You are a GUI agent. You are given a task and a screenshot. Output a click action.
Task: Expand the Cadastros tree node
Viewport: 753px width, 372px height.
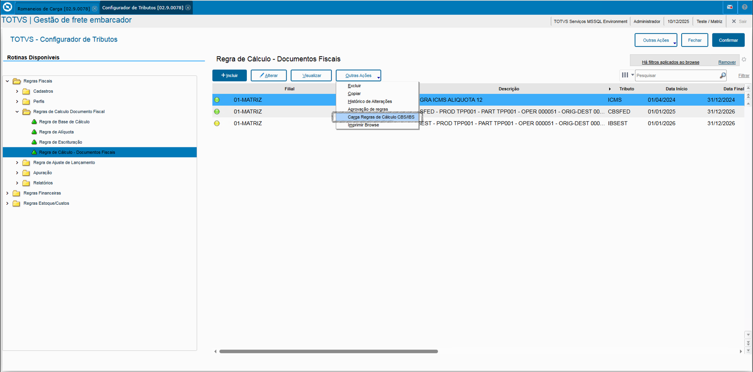[17, 91]
